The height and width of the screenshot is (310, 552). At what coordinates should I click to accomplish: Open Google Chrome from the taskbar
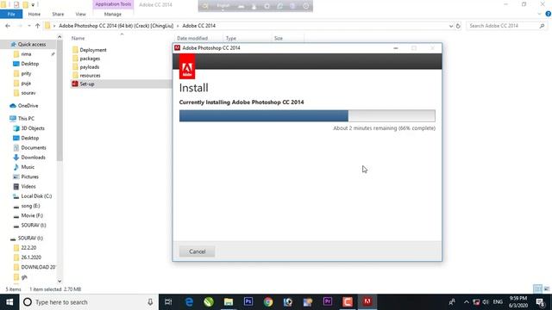click(268, 302)
